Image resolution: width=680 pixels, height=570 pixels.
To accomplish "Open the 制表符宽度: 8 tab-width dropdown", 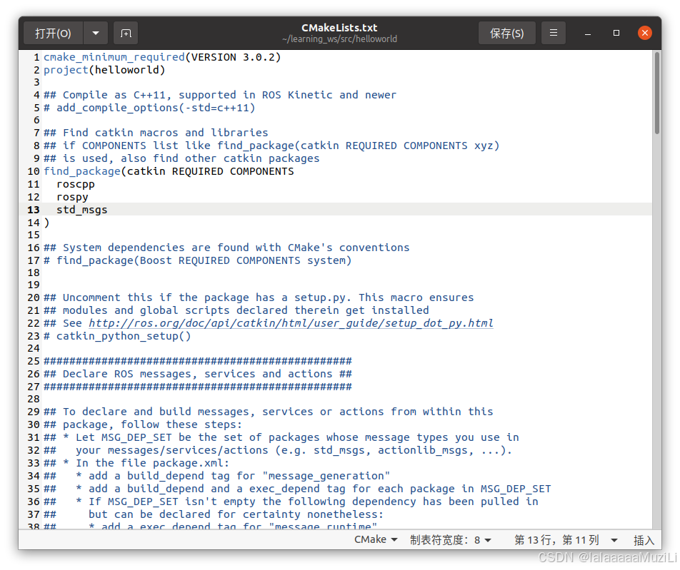I will 451,540.
